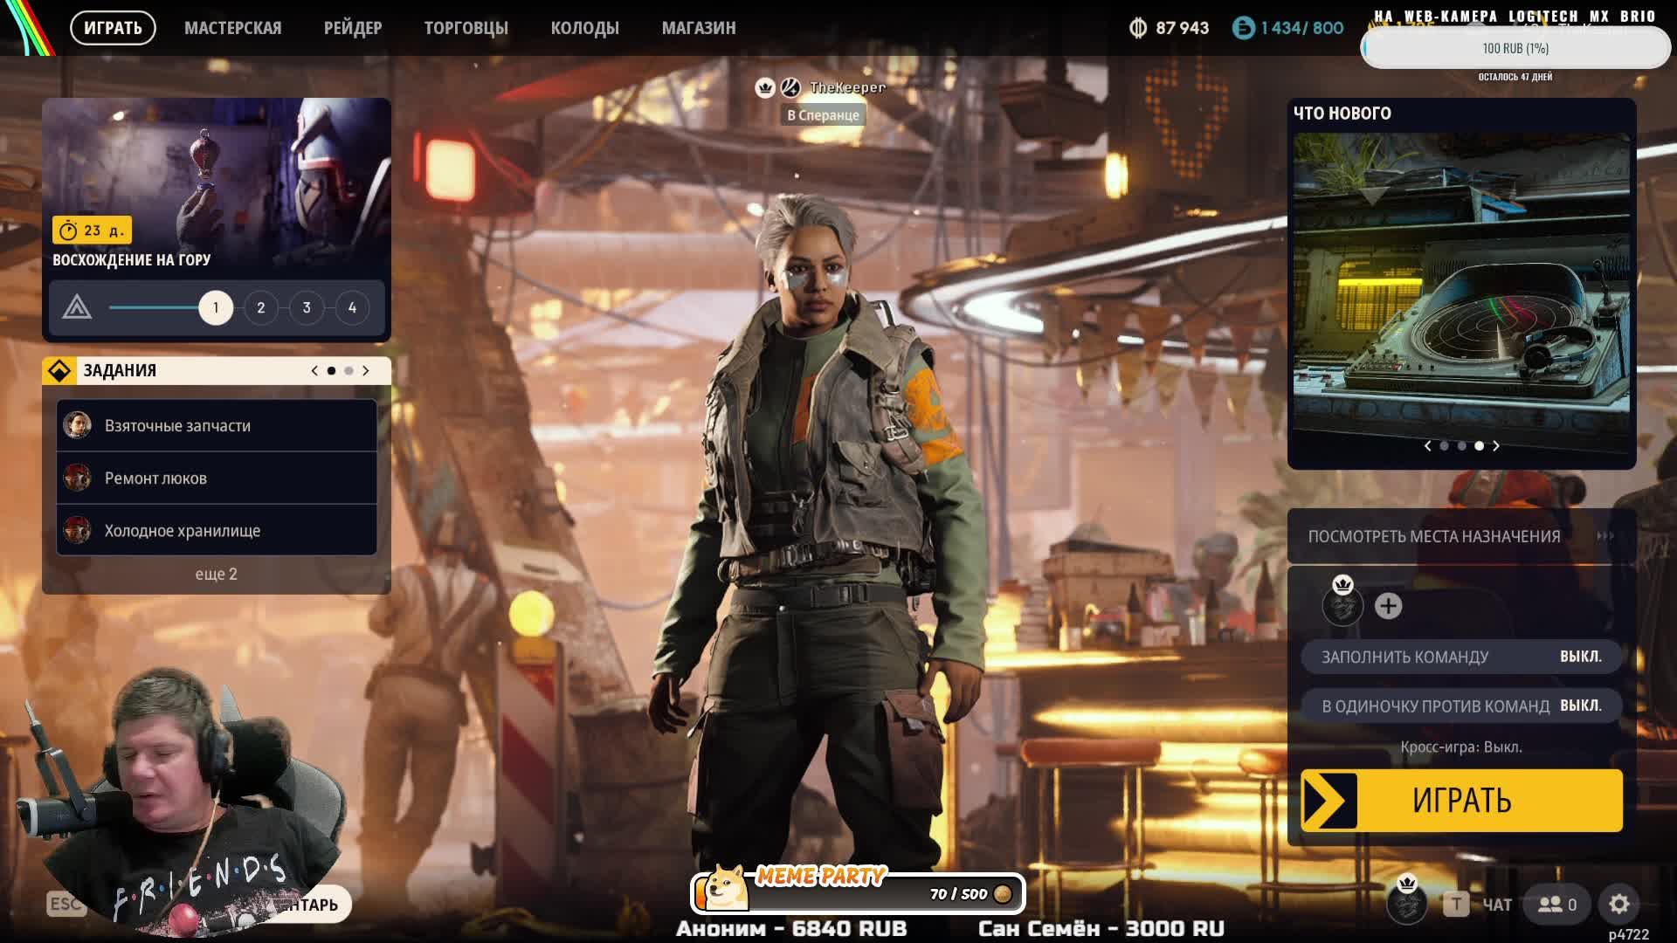Select event stage 1
1677x943 pixels.
click(216, 307)
